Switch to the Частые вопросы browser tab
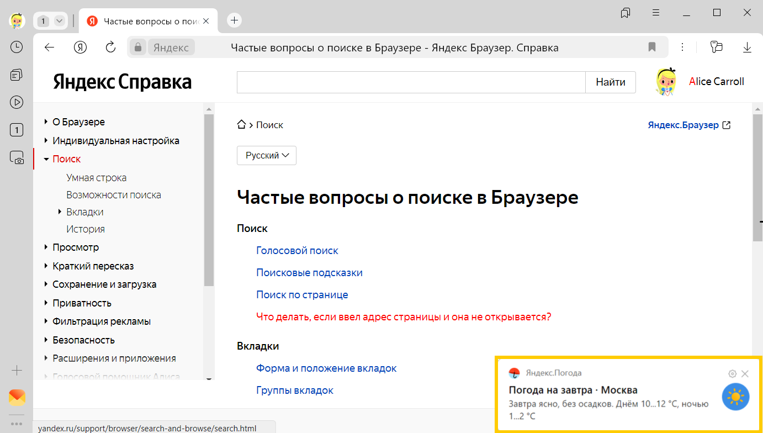Image resolution: width=763 pixels, height=433 pixels. 144,21
